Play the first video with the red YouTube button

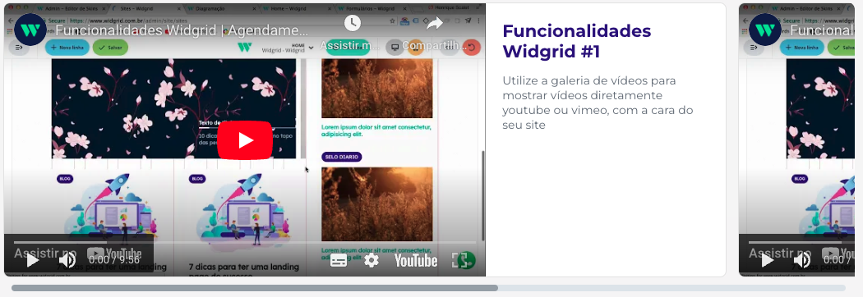[245, 140]
